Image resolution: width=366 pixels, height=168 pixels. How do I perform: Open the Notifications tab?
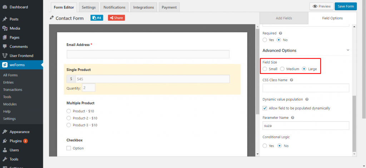115,7
